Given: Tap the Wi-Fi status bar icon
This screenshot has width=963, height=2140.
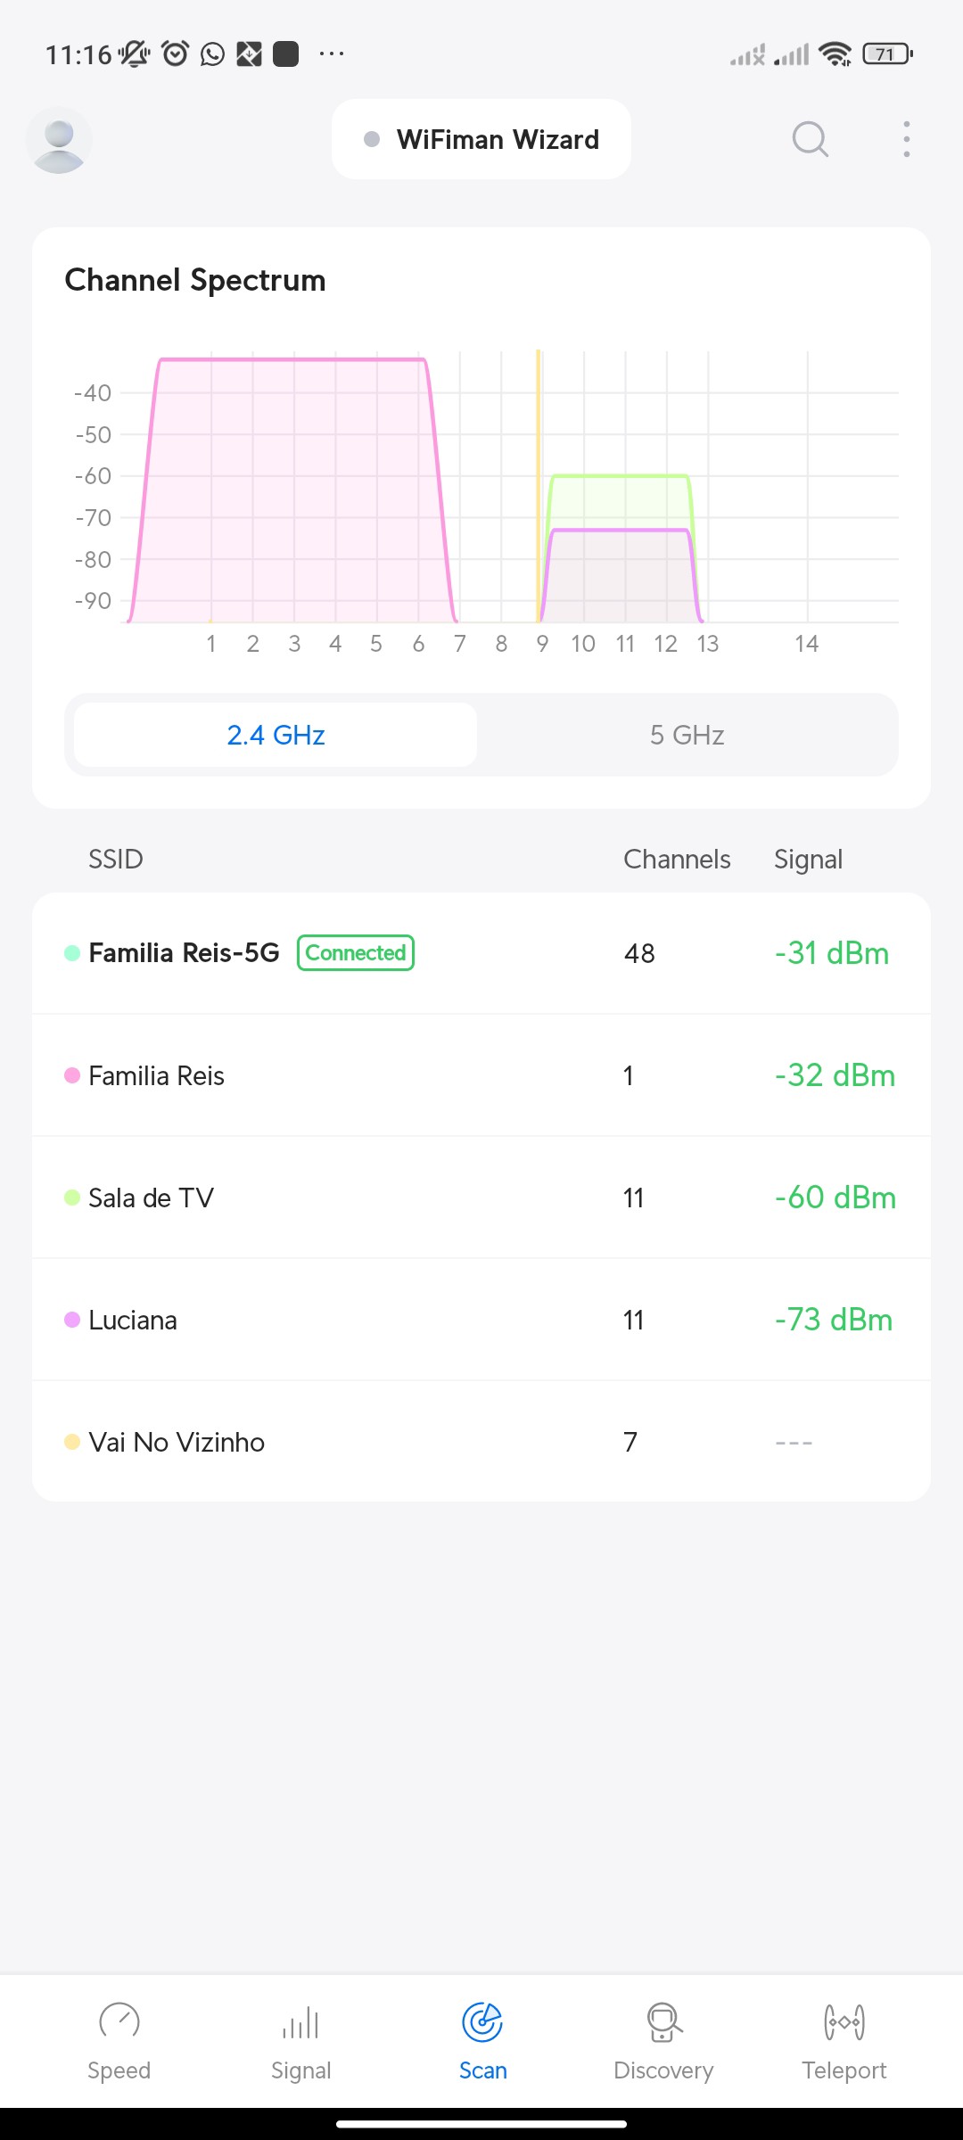Looking at the screenshot, I should click(x=835, y=54).
